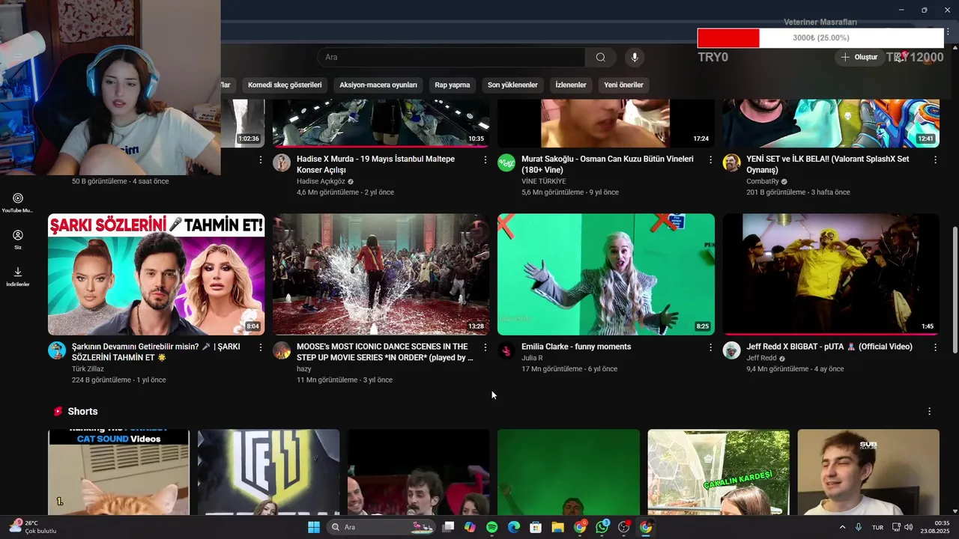Open Julia R channel avatar

tap(506, 350)
